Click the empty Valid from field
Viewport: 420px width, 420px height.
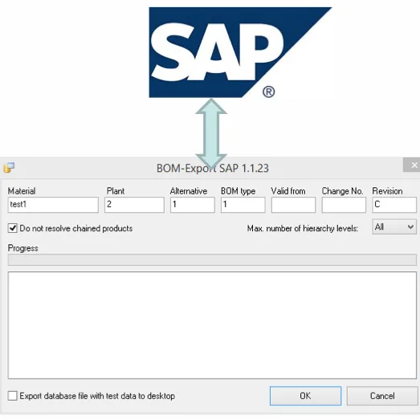click(293, 205)
